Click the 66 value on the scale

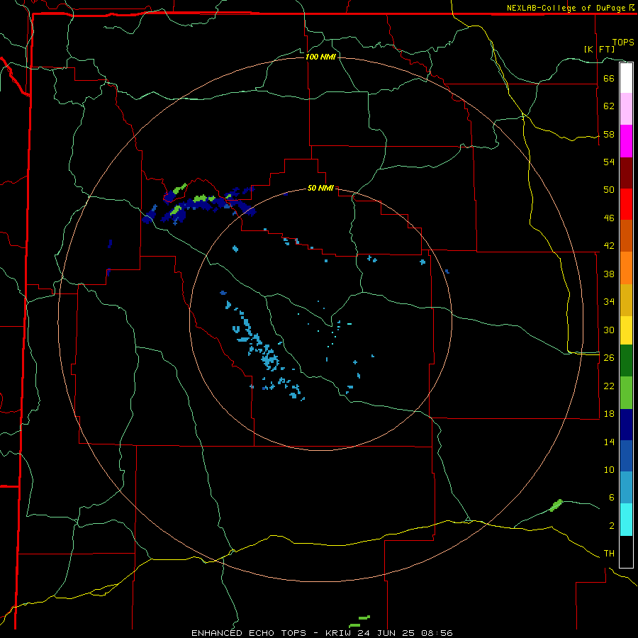pyautogui.click(x=609, y=78)
